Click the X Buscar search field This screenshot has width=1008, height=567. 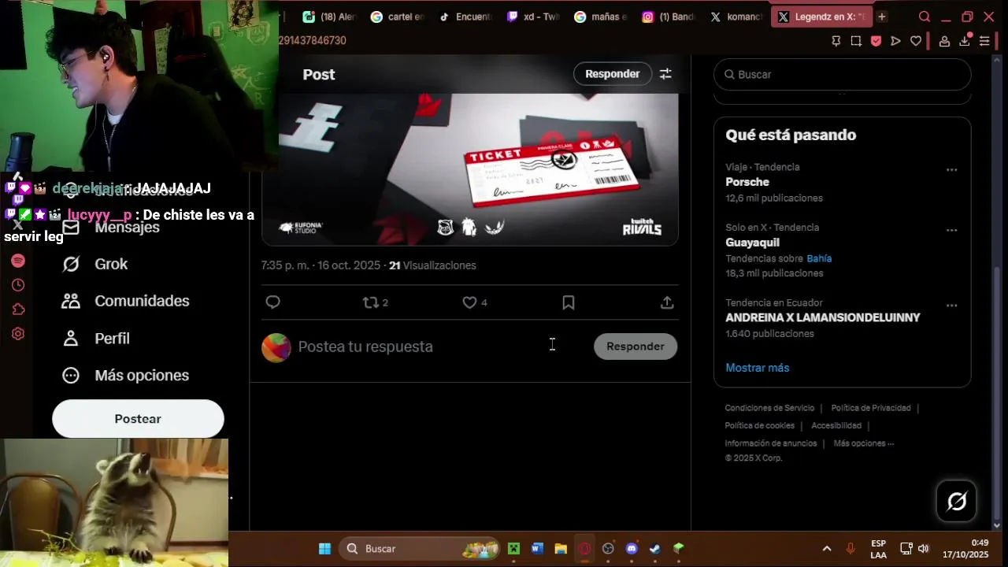pos(842,74)
